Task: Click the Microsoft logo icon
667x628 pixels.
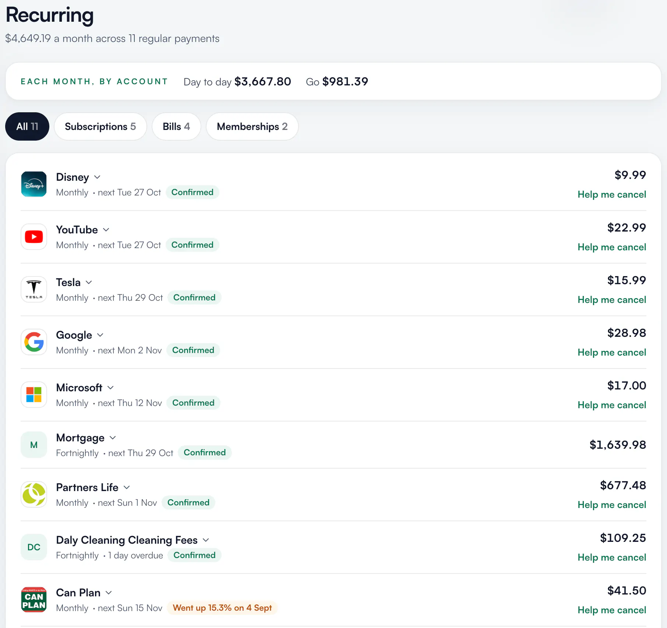Action: [34, 395]
